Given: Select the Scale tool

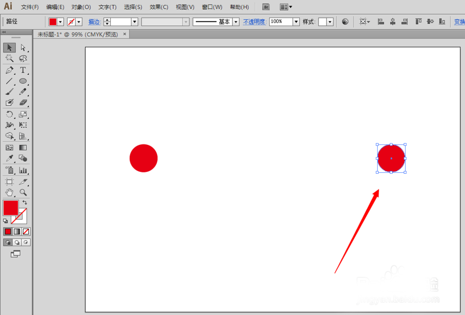Looking at the screenshot, I should point(23,114).
